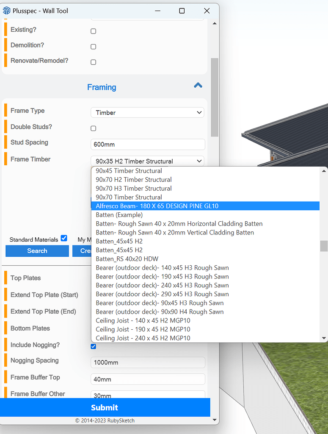Image resolution: width=328 pixels, height=434 pixels.
Task: Open the Frame Timber combo box
Action: pyautogui.click(x=147, y=161)
